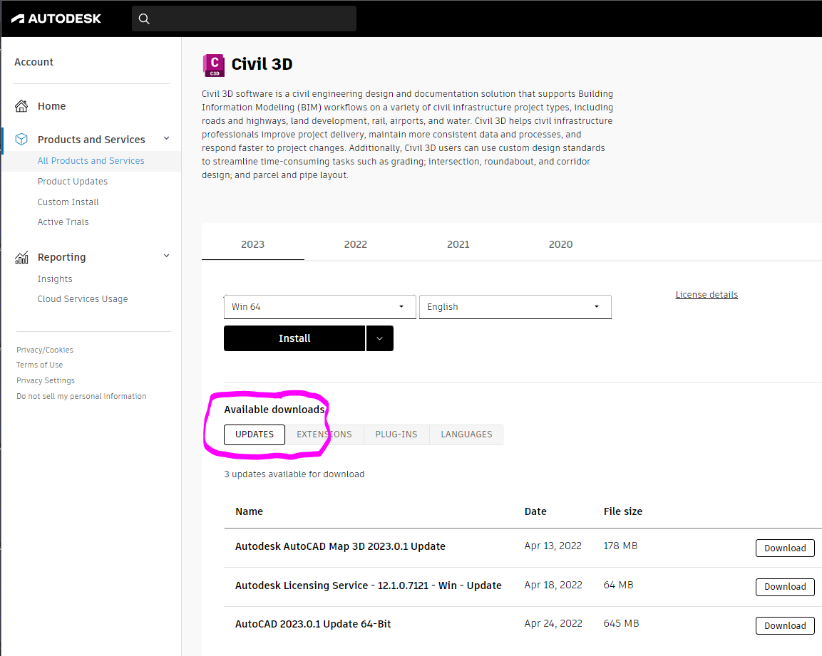Switch to the 2020 tab
This screenshot has width=822, height=656.
(560, 244)
